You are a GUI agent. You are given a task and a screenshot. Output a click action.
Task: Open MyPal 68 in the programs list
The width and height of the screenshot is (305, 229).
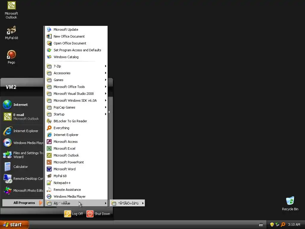[76, 176]
